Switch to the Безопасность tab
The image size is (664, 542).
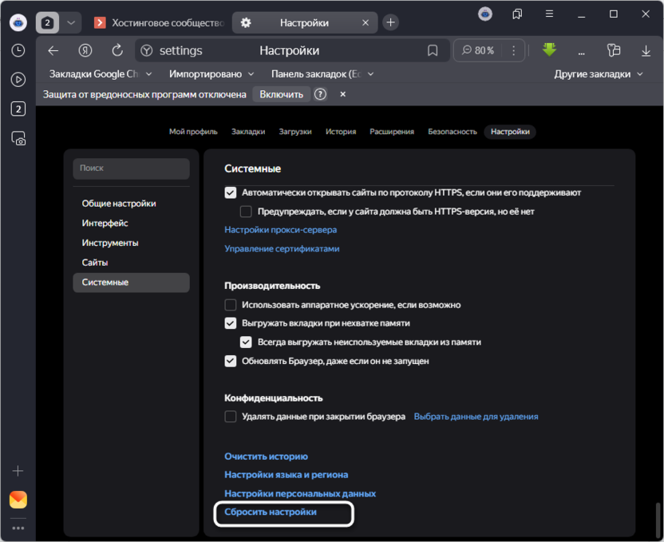click(x=452, y=132)
